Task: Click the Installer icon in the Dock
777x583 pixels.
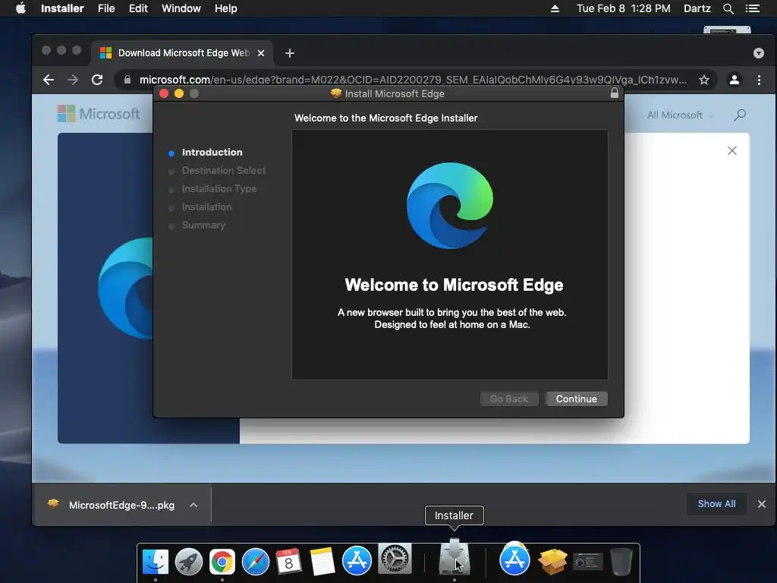Action: click(x=454, y=558)
